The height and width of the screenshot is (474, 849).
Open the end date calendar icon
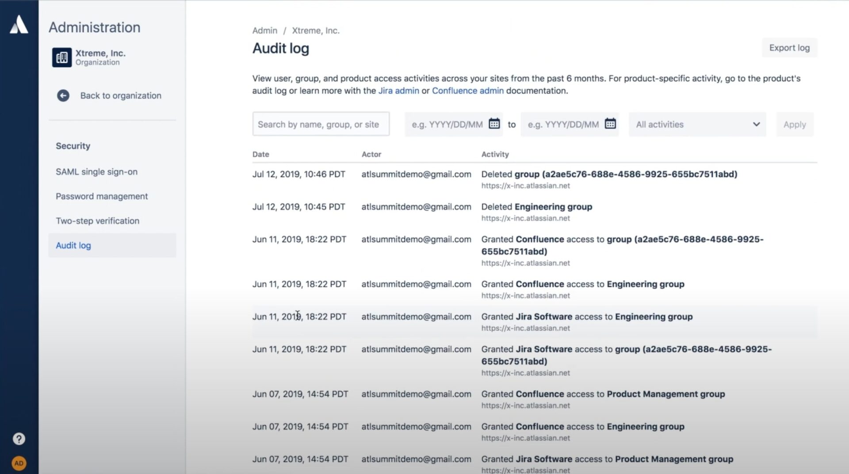pos(610,124)
